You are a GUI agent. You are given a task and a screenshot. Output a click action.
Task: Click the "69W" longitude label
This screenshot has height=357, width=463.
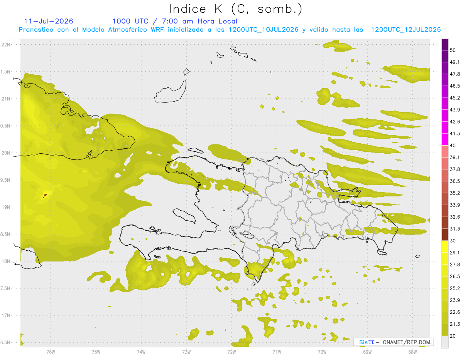pyautogui.click(x=367, y=352)
